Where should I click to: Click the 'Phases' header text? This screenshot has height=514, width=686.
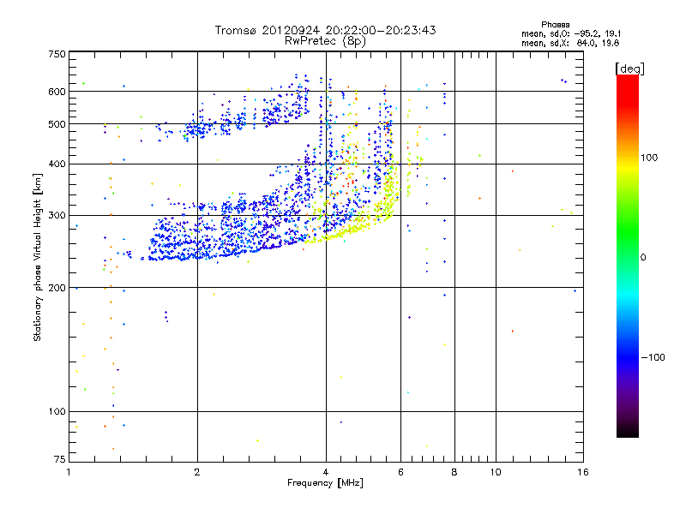point(555,25)
